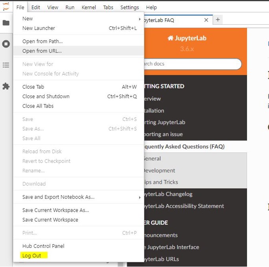Viewport: 269px width, 267px height.
Task: Open the General FAQ section link
Action: click(152, 159)
